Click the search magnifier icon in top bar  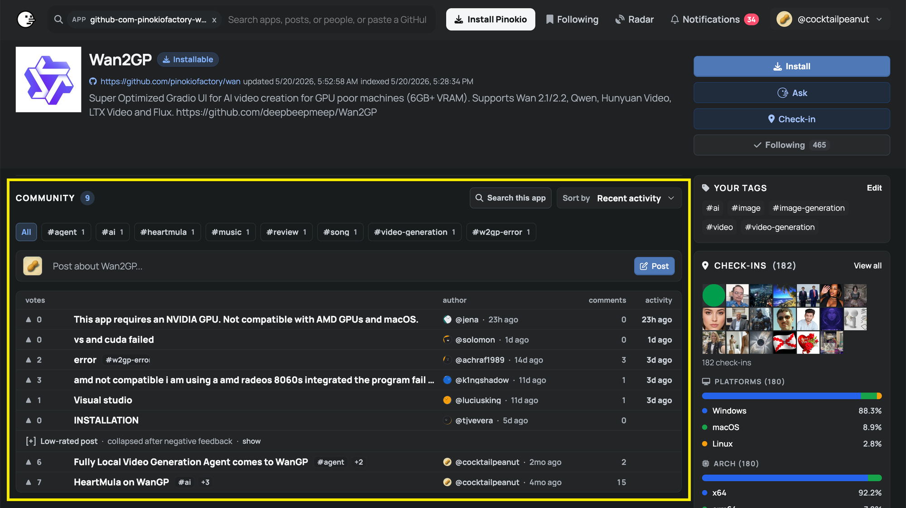(x=58, y=19)
